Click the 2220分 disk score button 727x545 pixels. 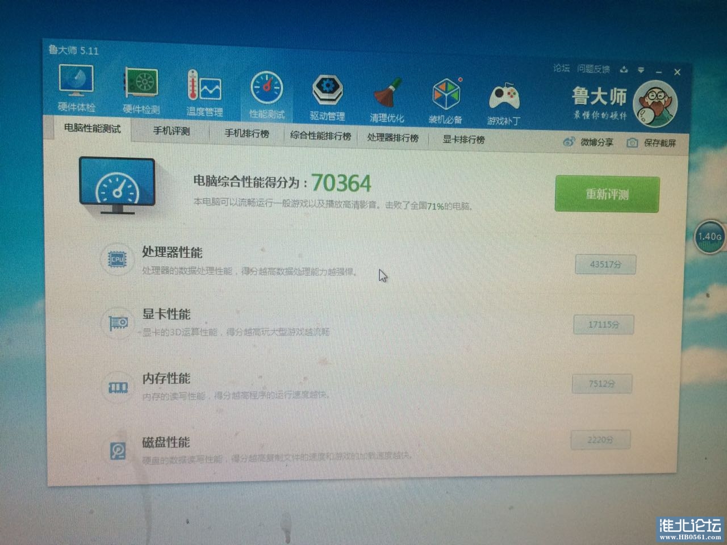[x=600, y=439]
